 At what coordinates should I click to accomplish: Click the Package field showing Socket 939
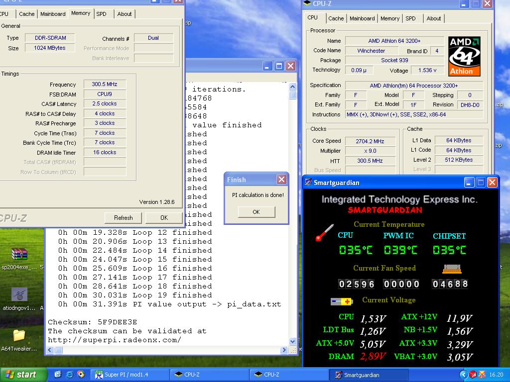(x=394, y=60)
